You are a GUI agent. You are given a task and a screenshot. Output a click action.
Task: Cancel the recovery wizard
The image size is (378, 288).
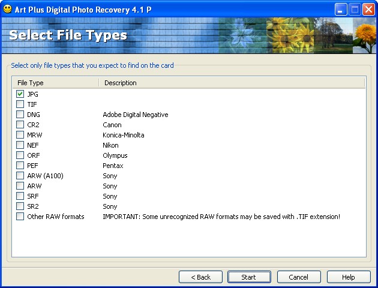click(x=299, y=277)
